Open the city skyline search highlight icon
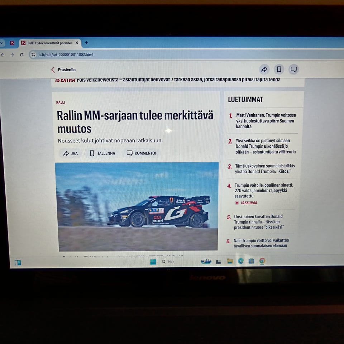The width and height of the screenshot is (344, 344). (x=206, y=261)
